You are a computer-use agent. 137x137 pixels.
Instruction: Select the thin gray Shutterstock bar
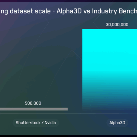click(34, 109)
